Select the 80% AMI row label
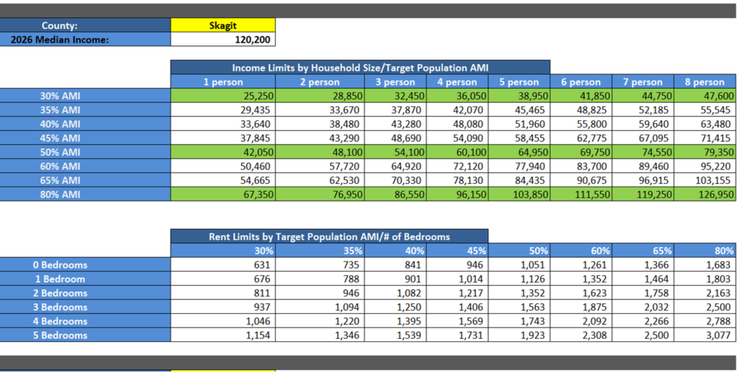This screenshot has height=372, width=745. 85,194
